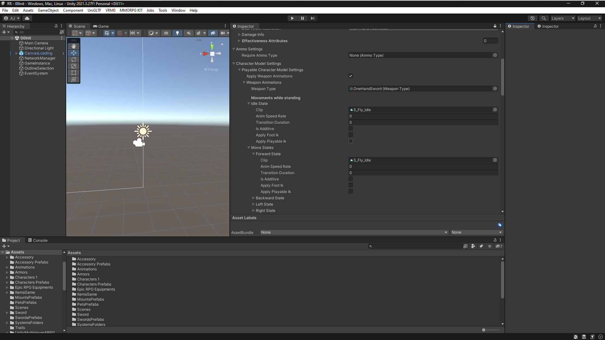The width and height of the screenshot is (605, 340).
Task: Select the Hand tool in the Scene view
Action: coord(73,46)
